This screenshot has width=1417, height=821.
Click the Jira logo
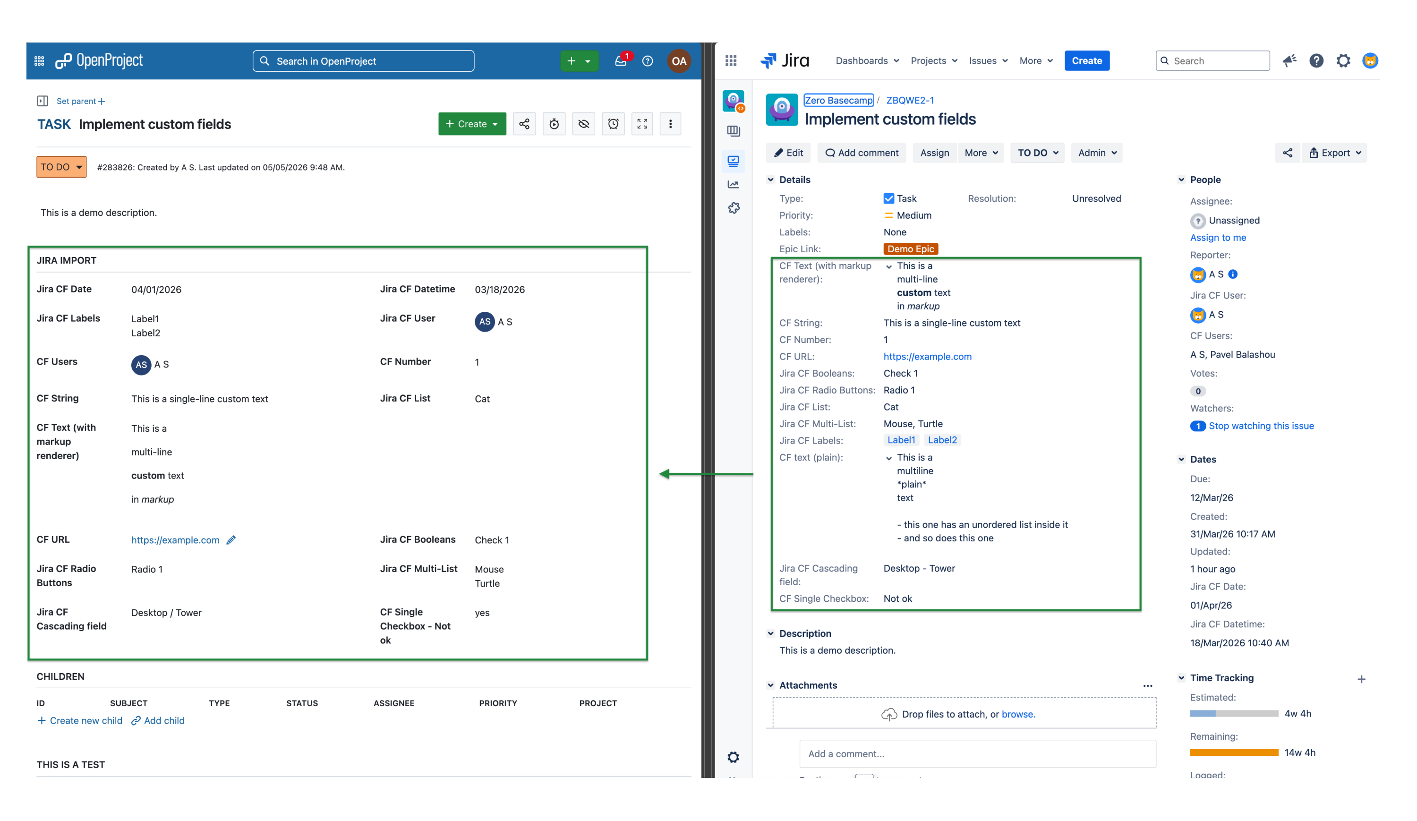coord(785,60)
